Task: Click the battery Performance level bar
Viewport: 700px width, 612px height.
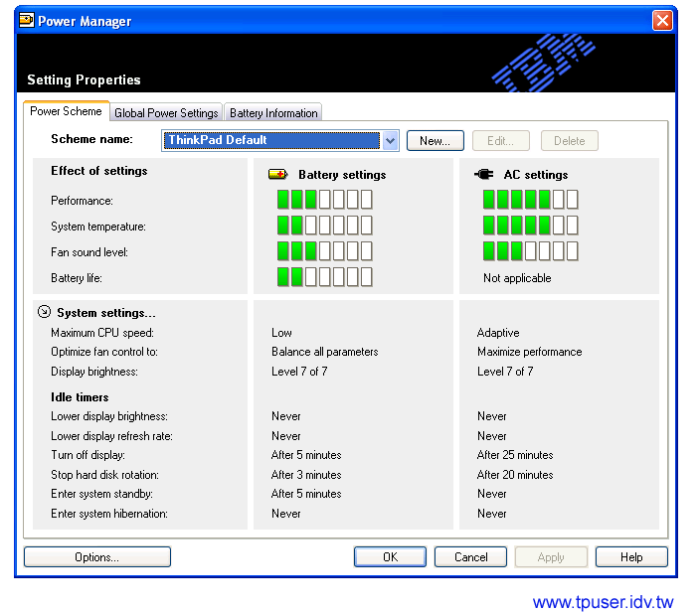Action: (324, 200)
